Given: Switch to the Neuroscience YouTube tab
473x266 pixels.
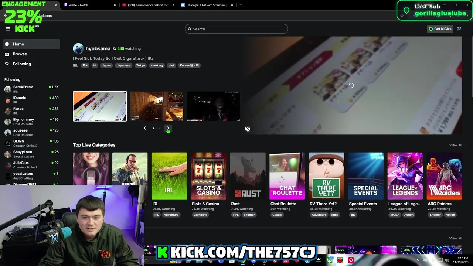Looking at the screenshot, I should coord(148,5).
